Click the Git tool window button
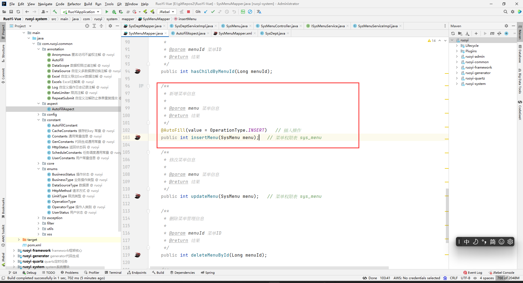This screenshot has width=523, height=283. [x=13, y=272]
